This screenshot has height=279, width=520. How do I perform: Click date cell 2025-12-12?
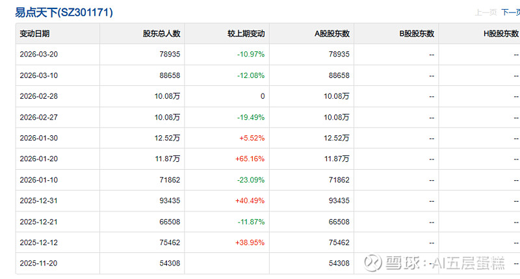point(39,243)
